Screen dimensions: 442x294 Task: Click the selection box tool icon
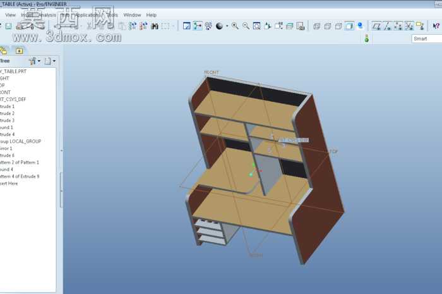click(165, 26)
